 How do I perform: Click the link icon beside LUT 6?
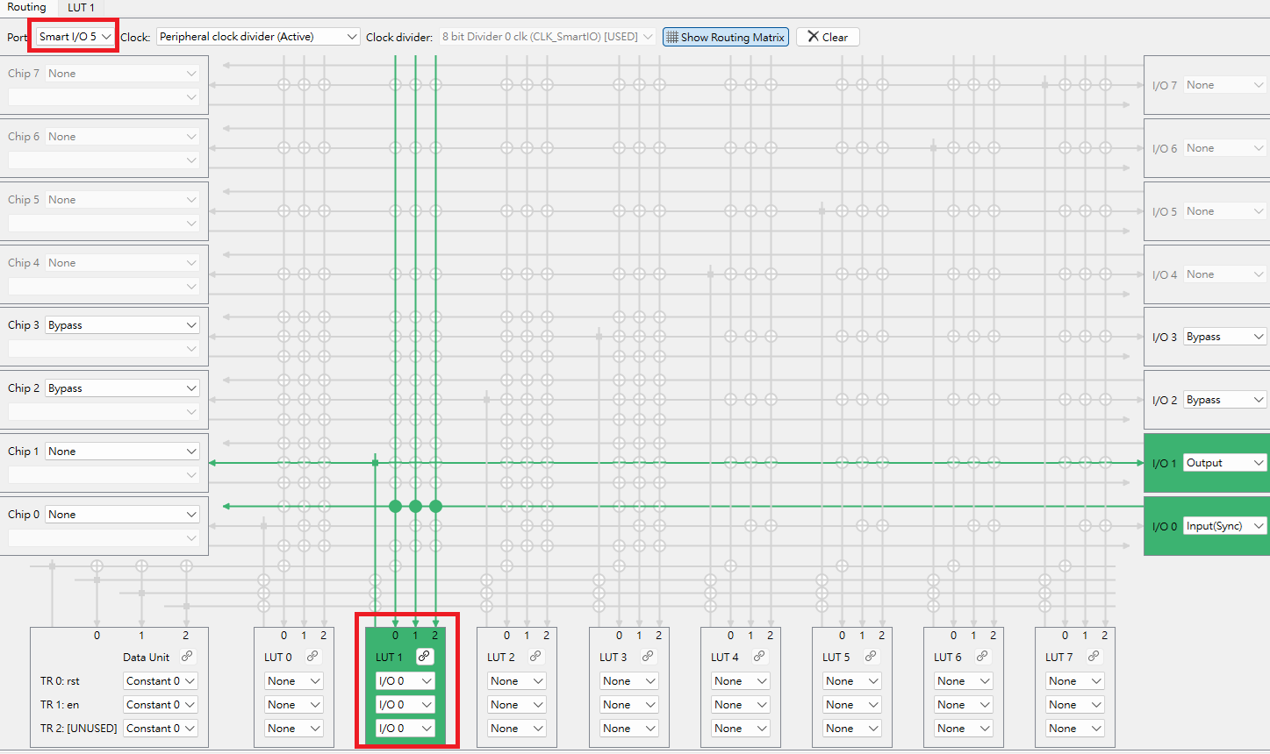(982, 656)
